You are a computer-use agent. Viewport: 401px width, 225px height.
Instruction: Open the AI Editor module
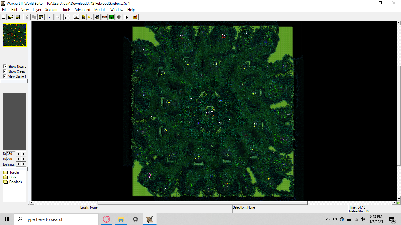[112, 17]
